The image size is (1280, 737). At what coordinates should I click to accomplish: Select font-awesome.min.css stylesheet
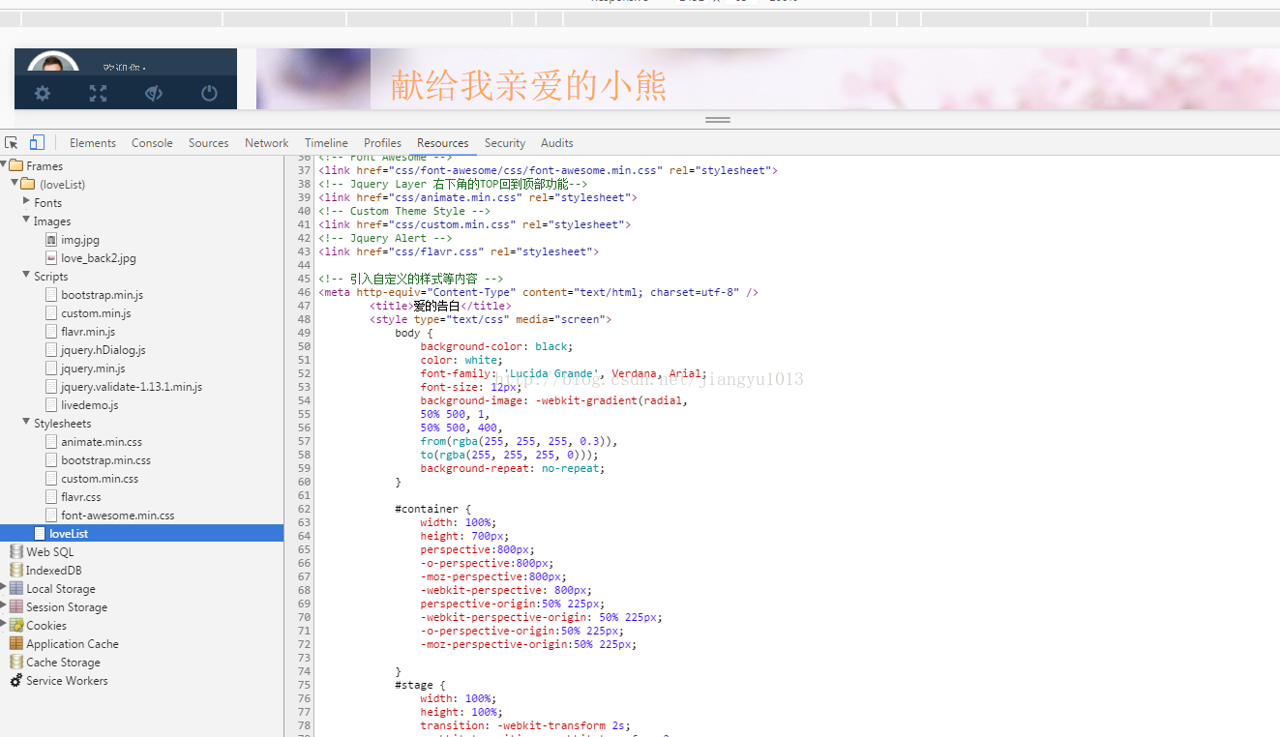(x=118, y=515)
